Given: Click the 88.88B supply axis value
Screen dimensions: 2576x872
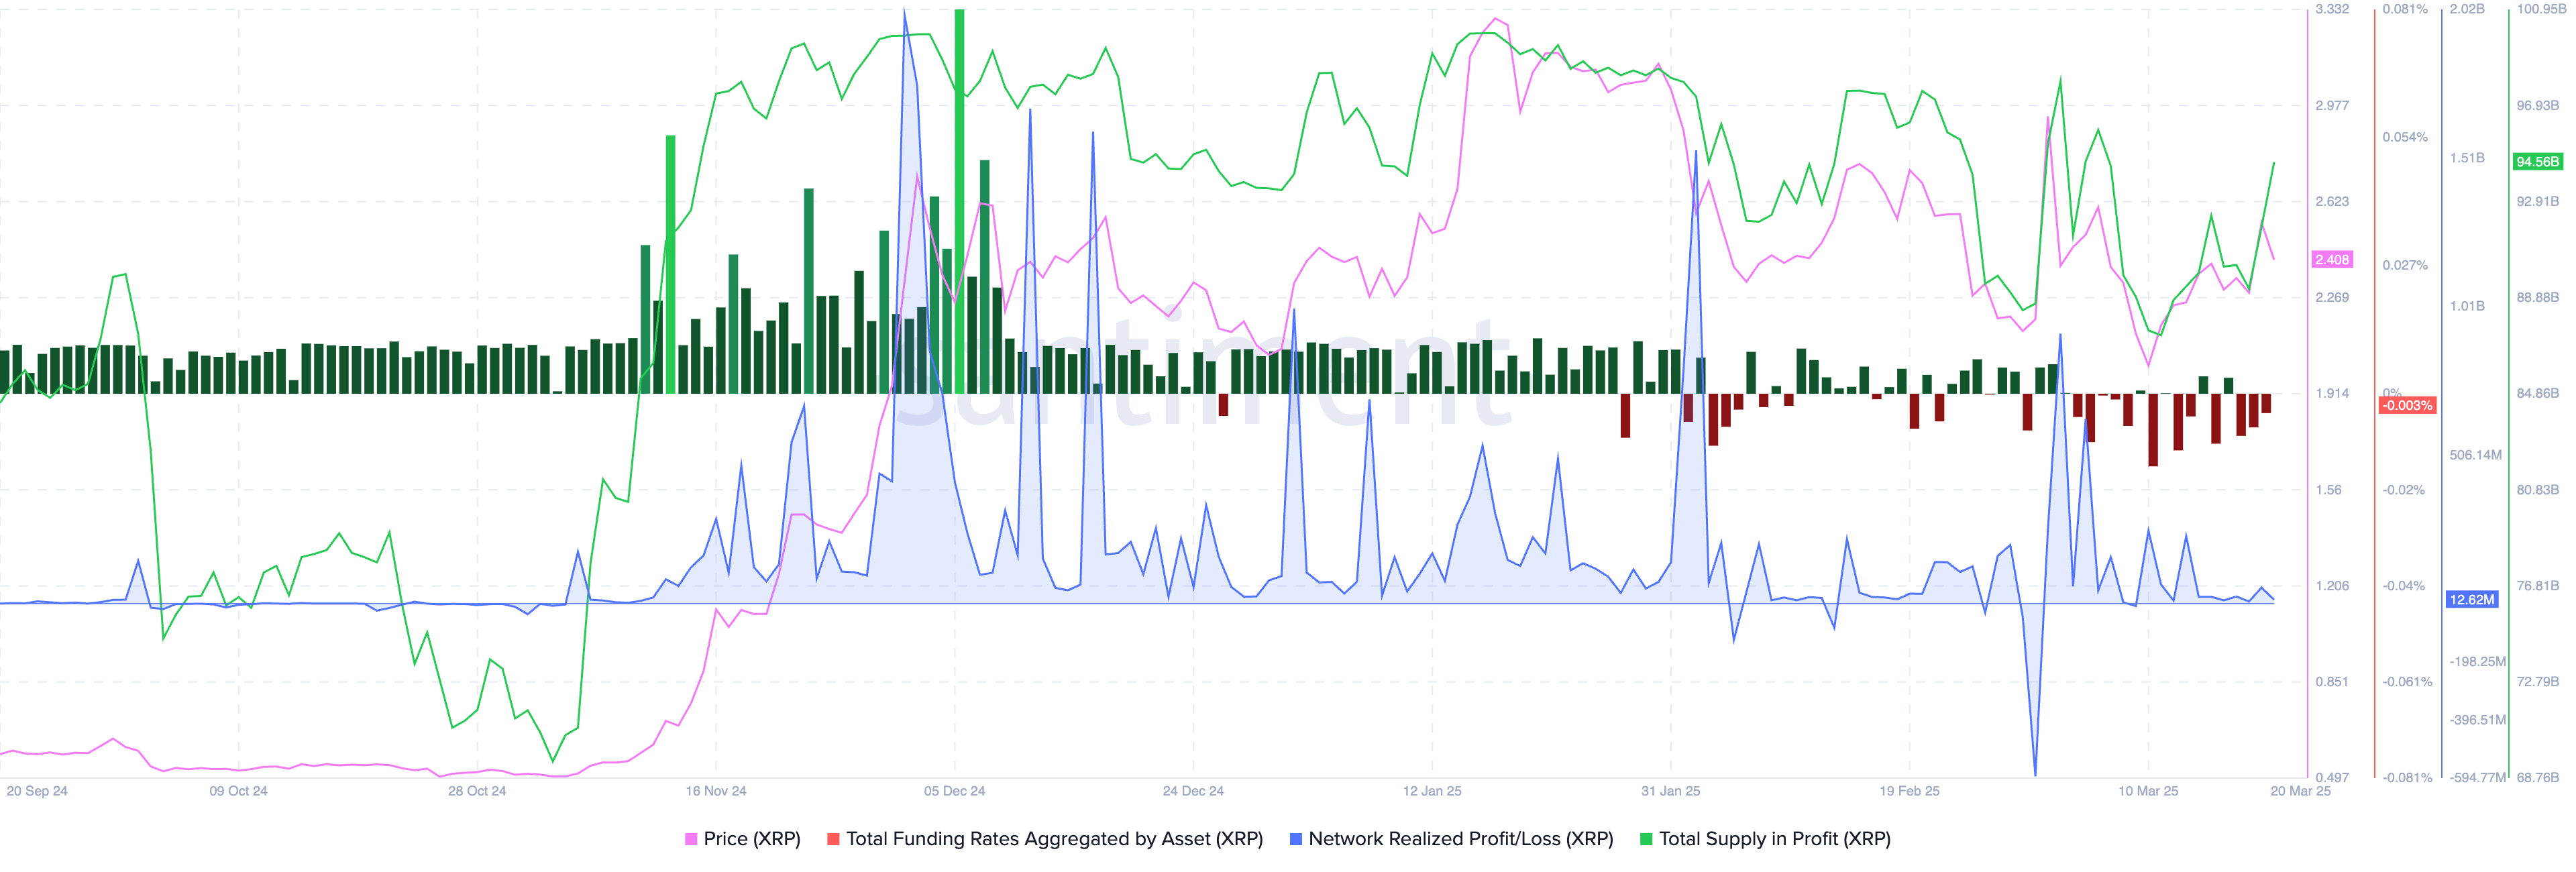Looking at the screenshot, I should [x=2537, y=297].
